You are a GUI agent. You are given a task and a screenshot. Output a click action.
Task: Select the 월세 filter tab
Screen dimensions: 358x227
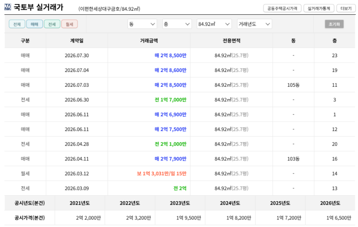[x=69, y=24]
